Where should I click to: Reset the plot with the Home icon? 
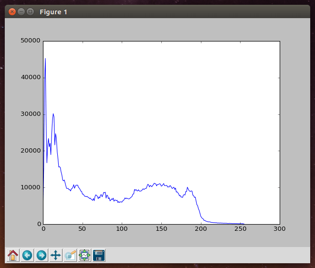(13, 255)
